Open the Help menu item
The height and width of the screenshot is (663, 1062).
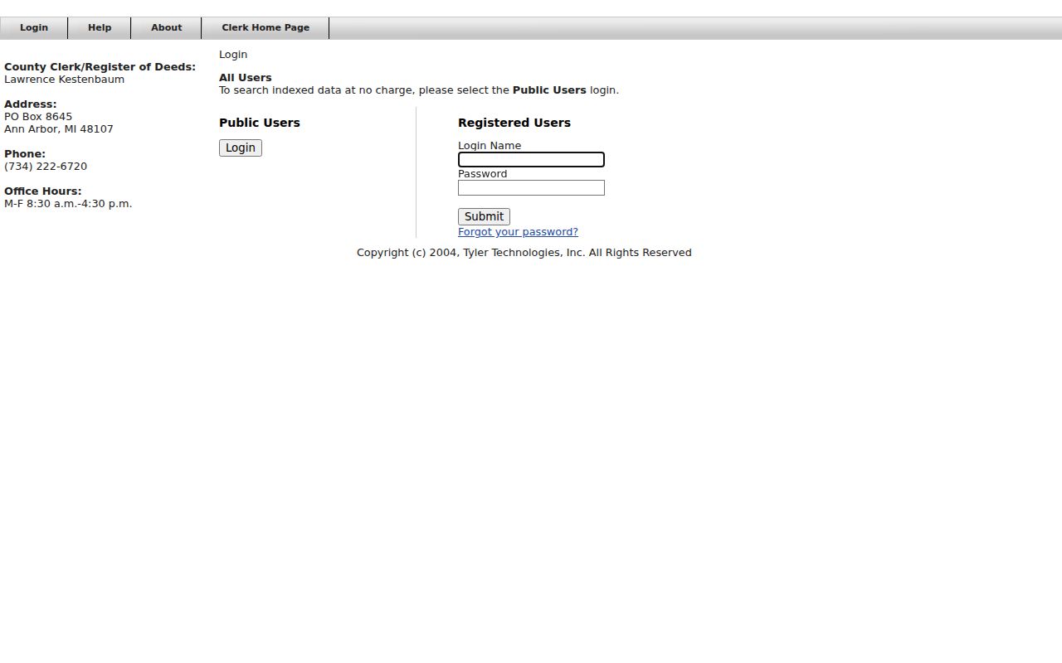(100, 27)
